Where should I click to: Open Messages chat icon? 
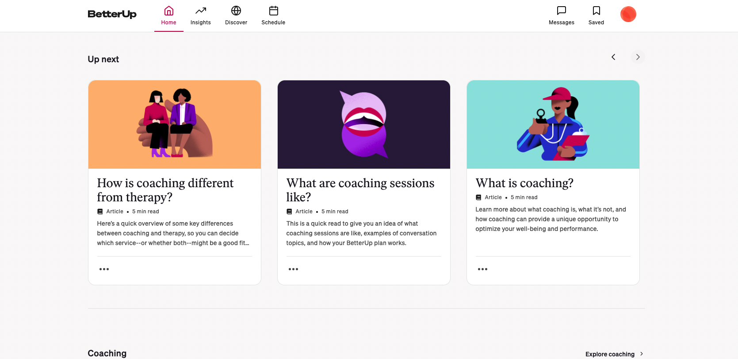coord(561,11)
